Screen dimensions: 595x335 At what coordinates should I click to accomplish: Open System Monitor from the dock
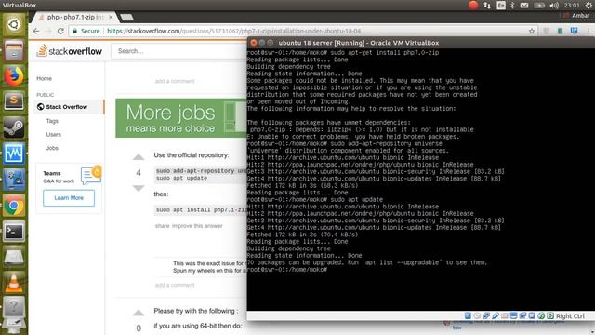point(14,153)
